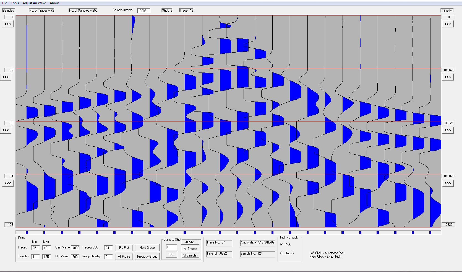This screenshot has height=272, width=462.
Task: Open the File menu
Action: click(4, 3)
